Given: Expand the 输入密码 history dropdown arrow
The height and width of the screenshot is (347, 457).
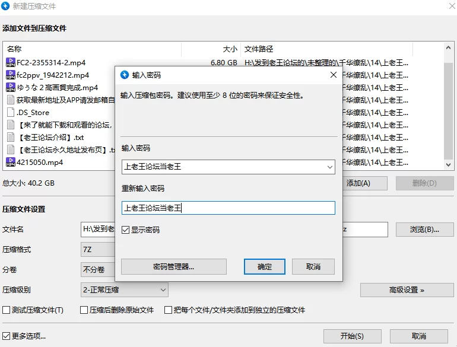Looking at the screenshot, I should 329,167.
